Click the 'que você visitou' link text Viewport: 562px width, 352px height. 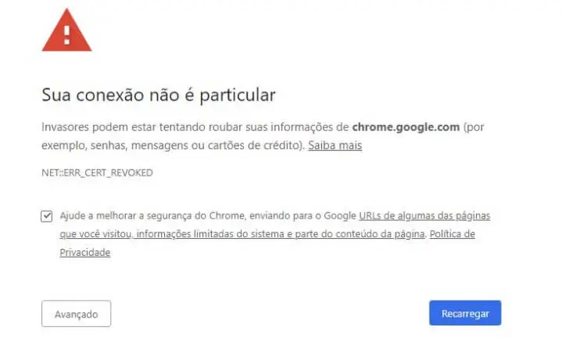[95, 234]
